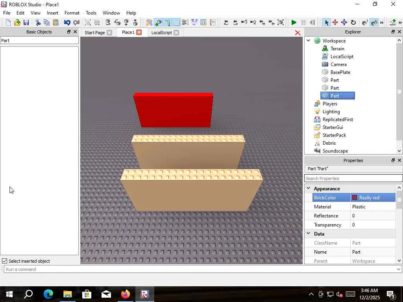Select BasePlate in Explorer

[x=340, y=72]
